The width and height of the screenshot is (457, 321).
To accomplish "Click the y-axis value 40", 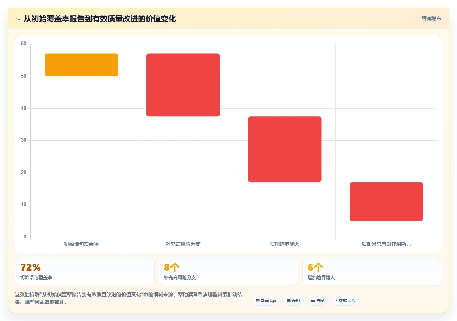I will click(x=24, y=108).
